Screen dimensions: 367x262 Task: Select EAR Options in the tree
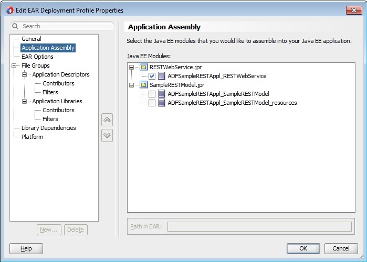coord(37,57)
